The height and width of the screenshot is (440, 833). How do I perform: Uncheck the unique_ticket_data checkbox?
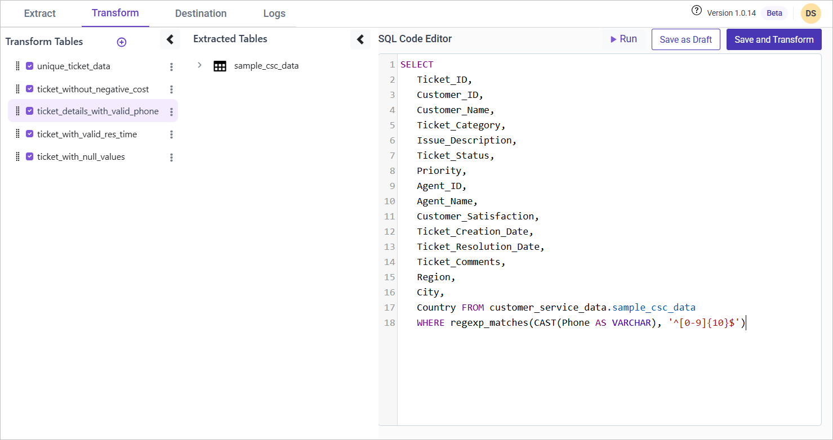[x=30, y=66]
